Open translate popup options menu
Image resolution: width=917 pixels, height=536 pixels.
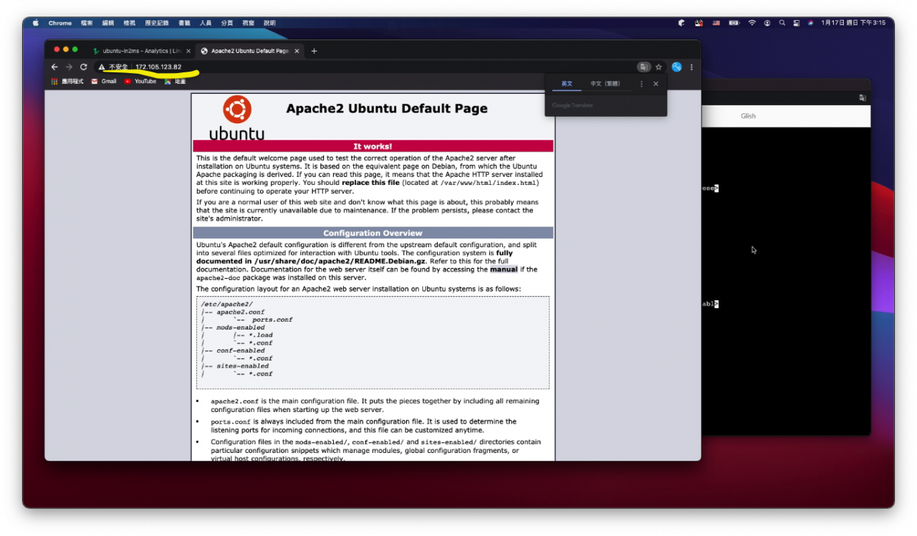click(x=641, y=84)
